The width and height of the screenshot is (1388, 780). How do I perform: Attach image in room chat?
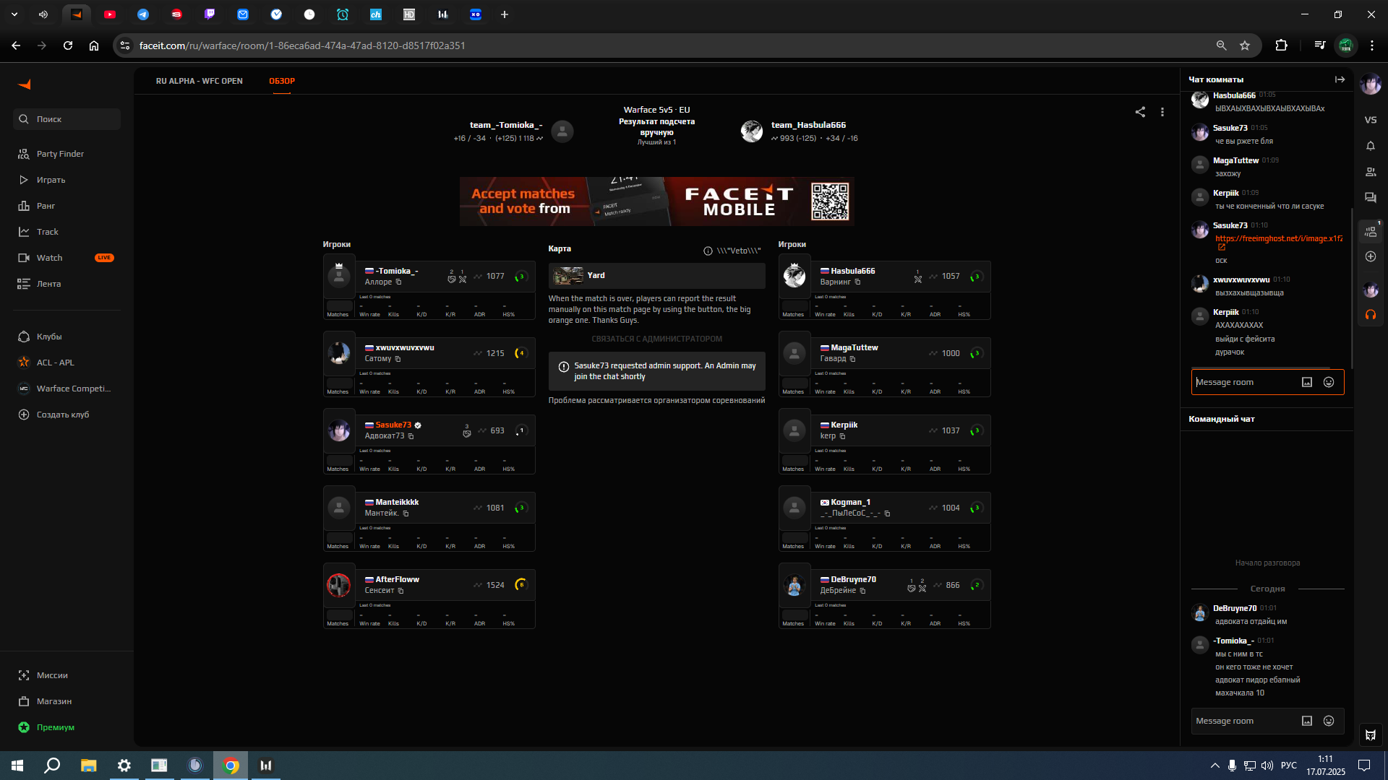pos(1307,382)
